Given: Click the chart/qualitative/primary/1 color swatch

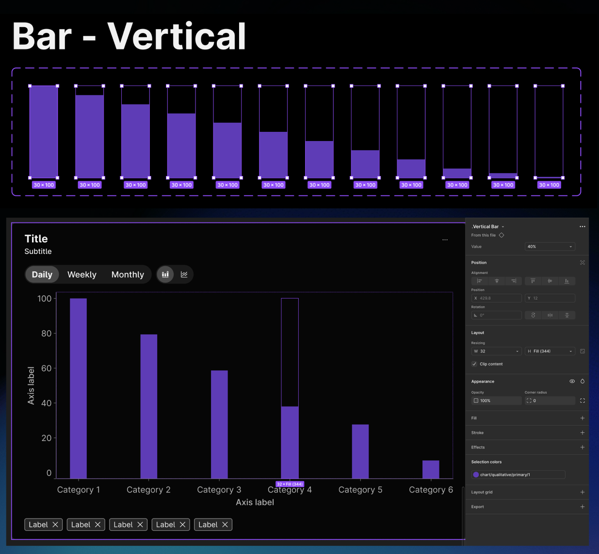Looking at the screenshot, I should click(476, 475).
